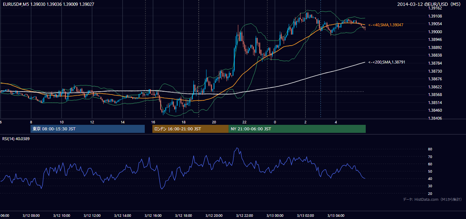Click price axis value 1.39108

pos(435,16)
